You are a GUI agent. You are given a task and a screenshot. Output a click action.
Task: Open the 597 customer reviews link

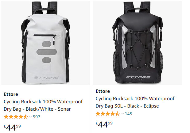point(36,117)
